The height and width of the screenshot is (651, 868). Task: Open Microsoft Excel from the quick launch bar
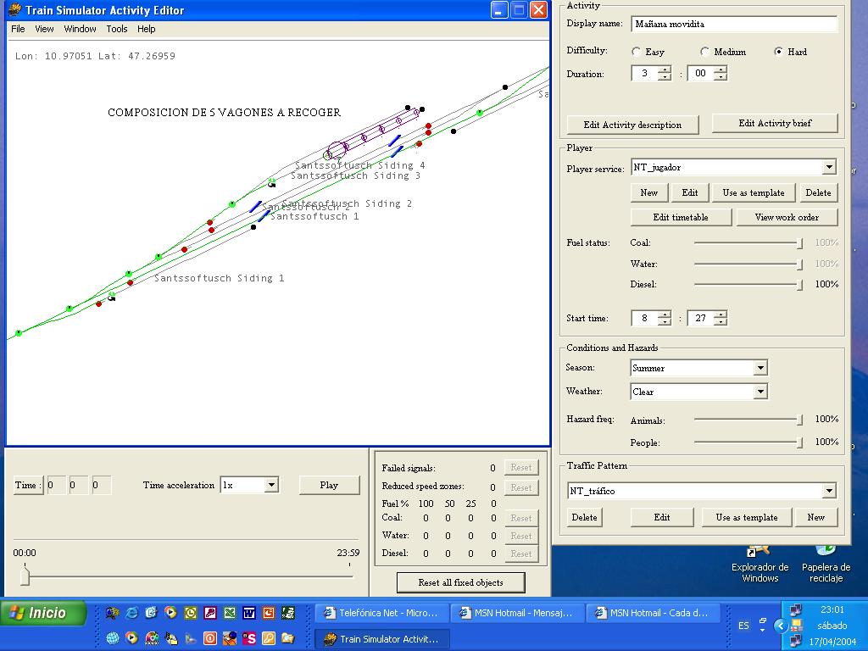coord(230,613)
